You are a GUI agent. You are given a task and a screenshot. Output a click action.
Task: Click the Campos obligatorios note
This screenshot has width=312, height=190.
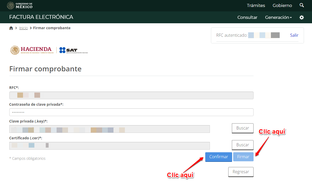[27, 158]
